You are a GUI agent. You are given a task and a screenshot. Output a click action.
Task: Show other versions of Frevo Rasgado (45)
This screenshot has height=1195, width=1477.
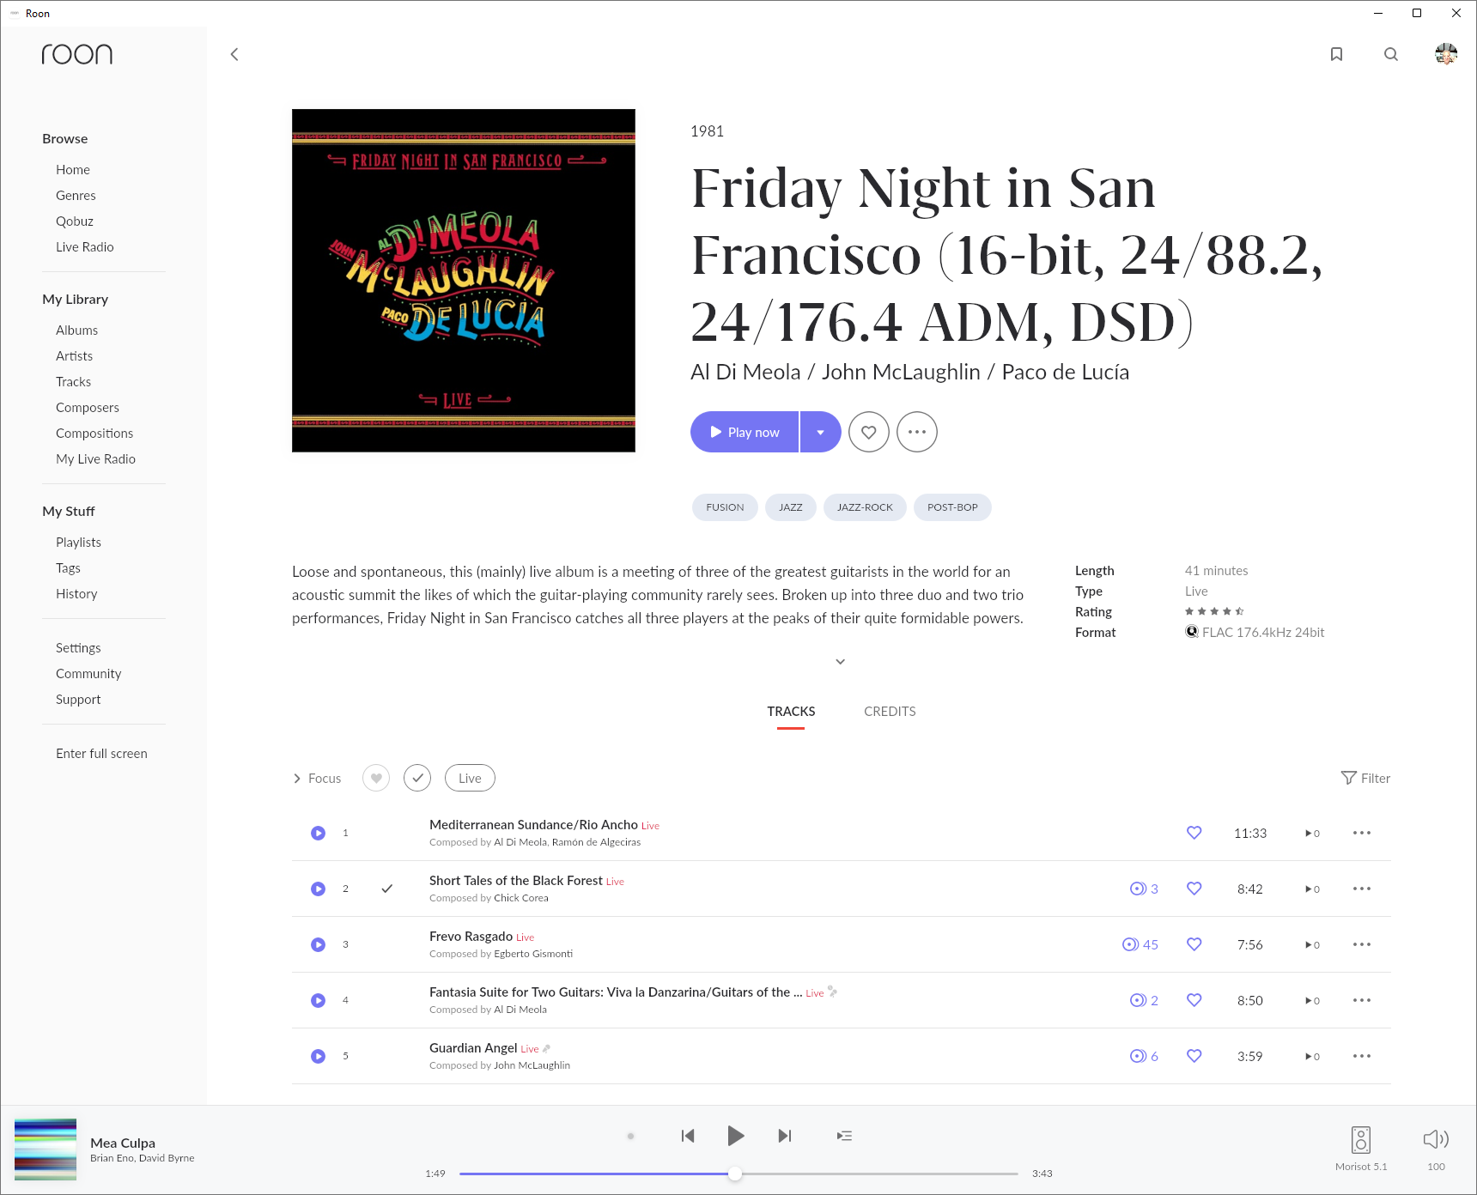(x=1140, y=944)
